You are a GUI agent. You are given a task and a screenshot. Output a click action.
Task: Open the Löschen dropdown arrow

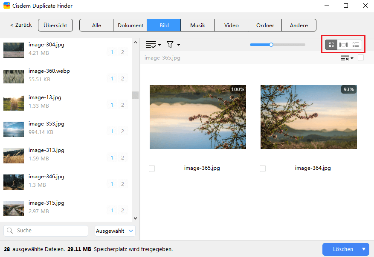point(364,249)
